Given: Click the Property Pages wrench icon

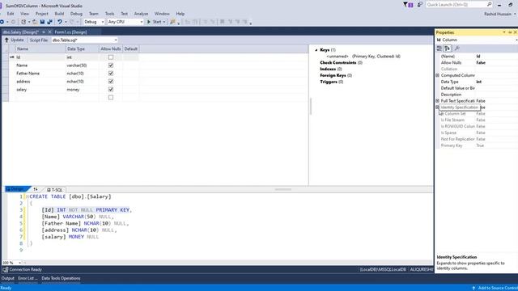Looking at the screenshot, I should (457, 48).
